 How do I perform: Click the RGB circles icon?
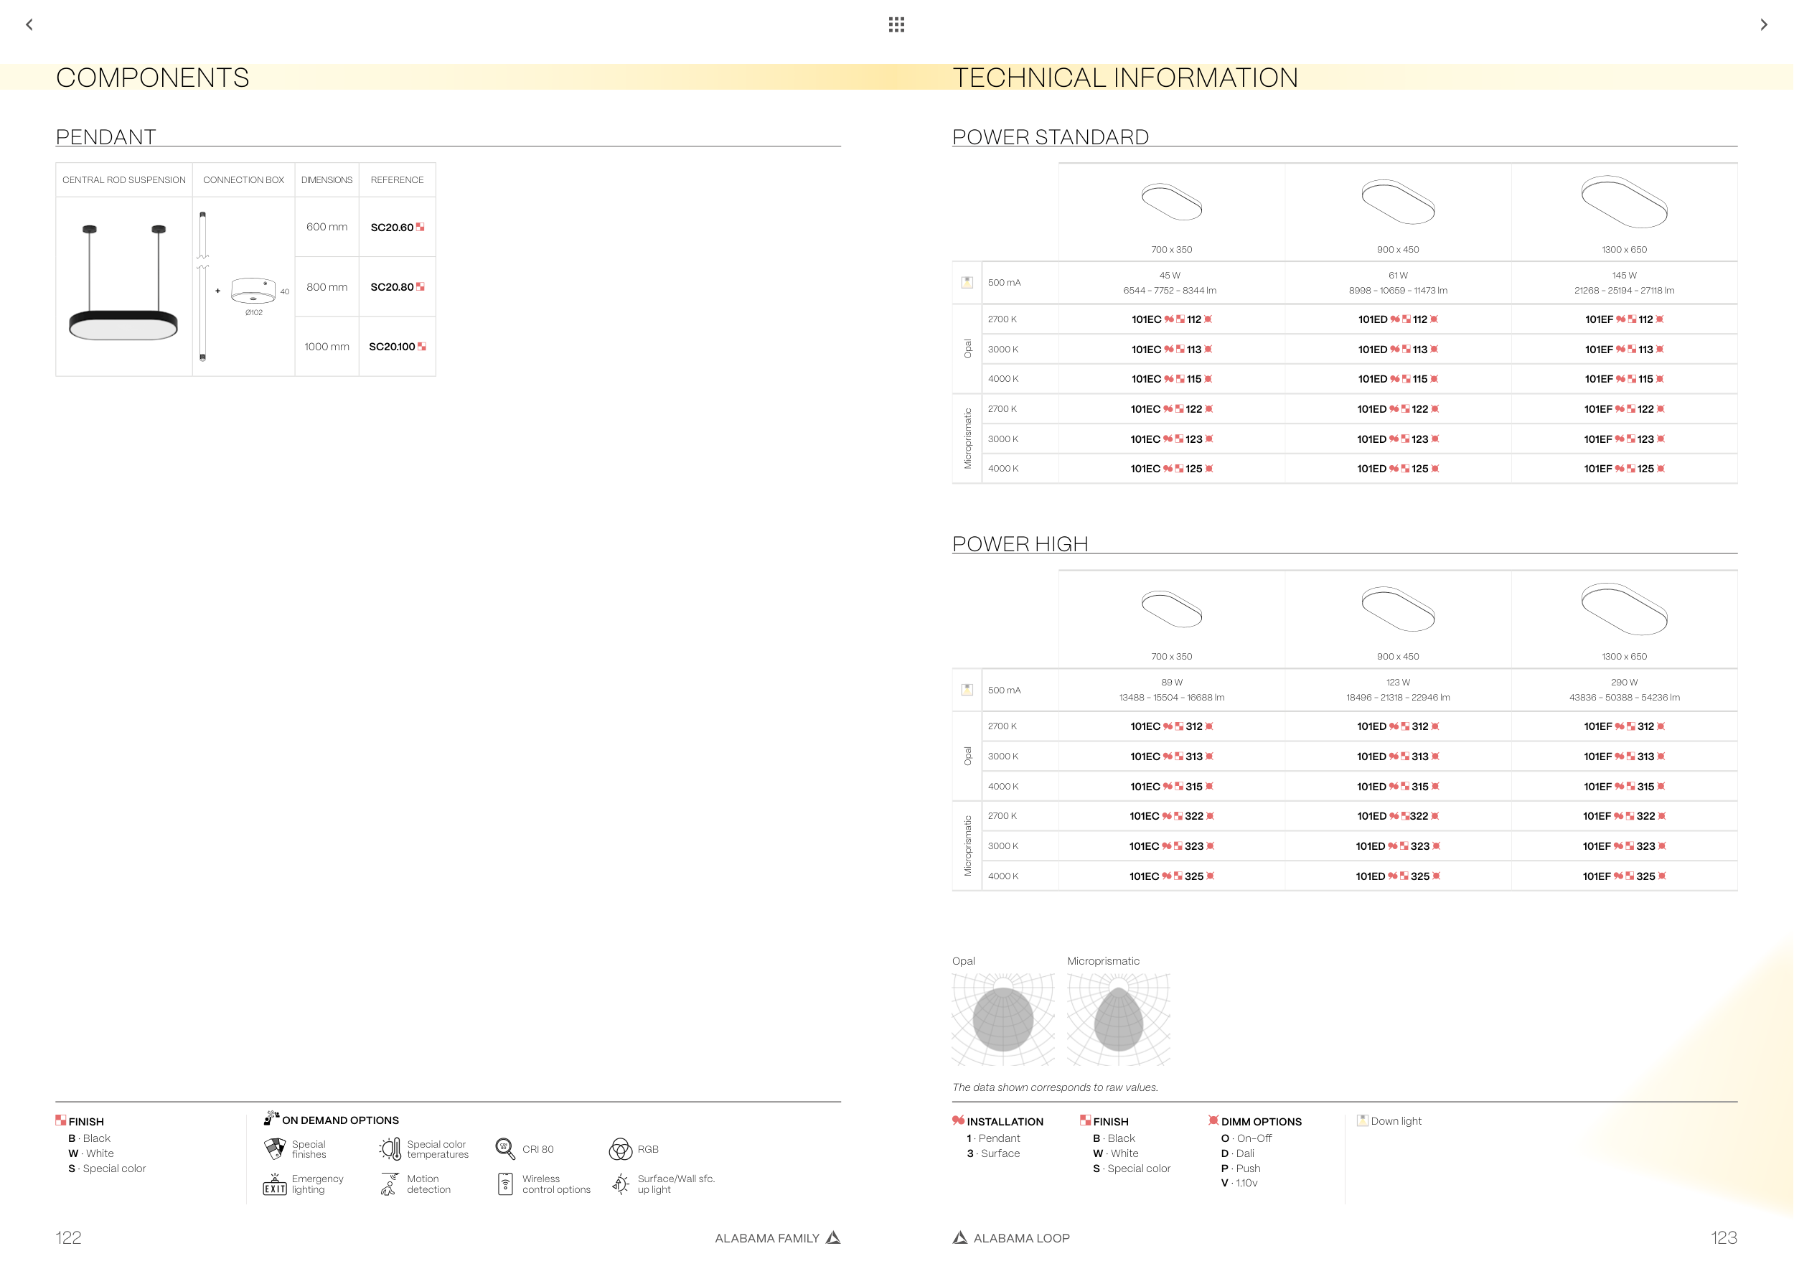(621, 1148)
